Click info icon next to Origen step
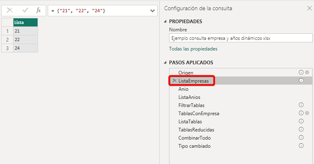The width and height of the screenshot is (314, 164). (x=301, y=72)
